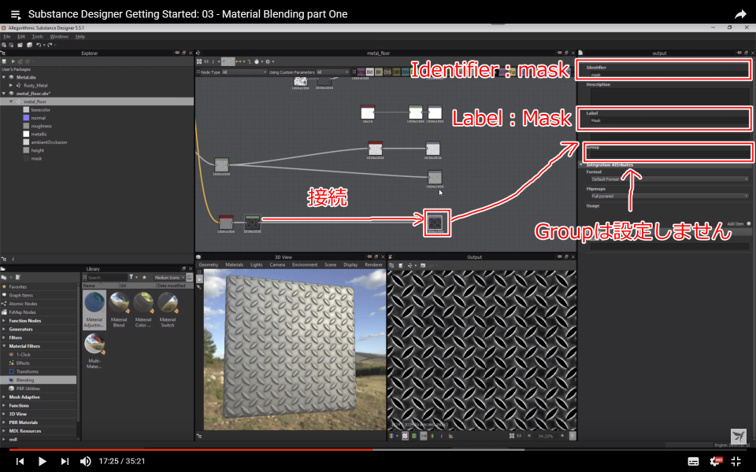Open the Lights menu in 3D View

click(257, 265)
